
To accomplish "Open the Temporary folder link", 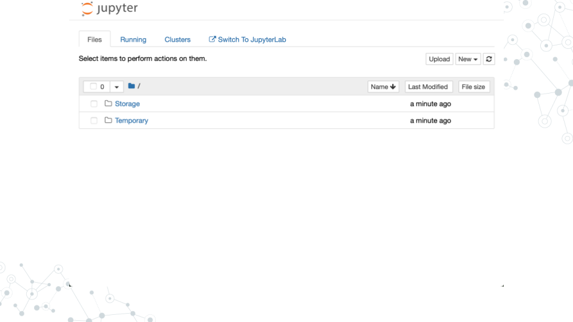I will pos(131,120).
